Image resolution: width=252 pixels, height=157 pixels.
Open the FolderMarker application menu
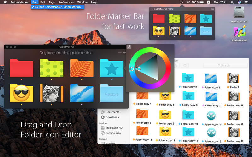(20, 2)
